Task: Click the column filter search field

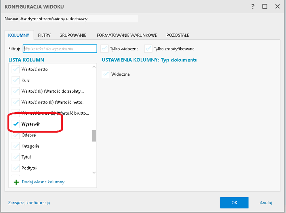Action: click(60, 49)
